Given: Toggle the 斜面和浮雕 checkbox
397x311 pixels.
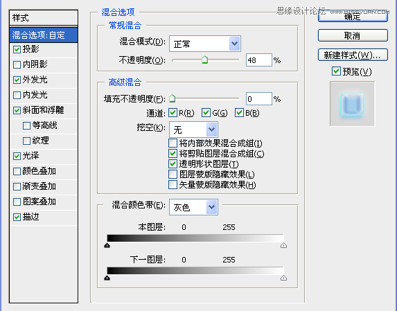Looking at the screenshot, I should [x=17, y=110].
